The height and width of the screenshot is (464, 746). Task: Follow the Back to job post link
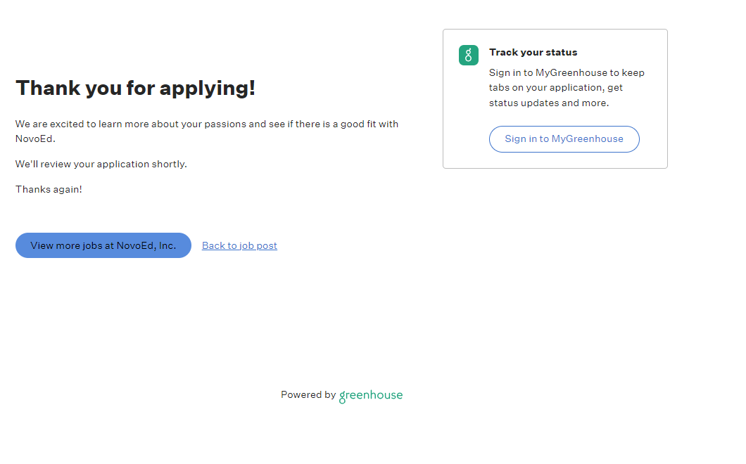[239, 245]
